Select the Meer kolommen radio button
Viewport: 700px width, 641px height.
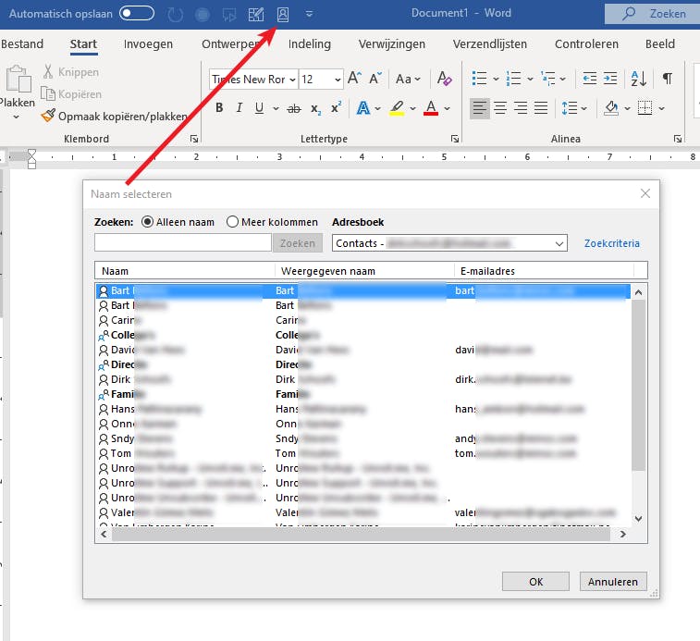coord(232,222)
